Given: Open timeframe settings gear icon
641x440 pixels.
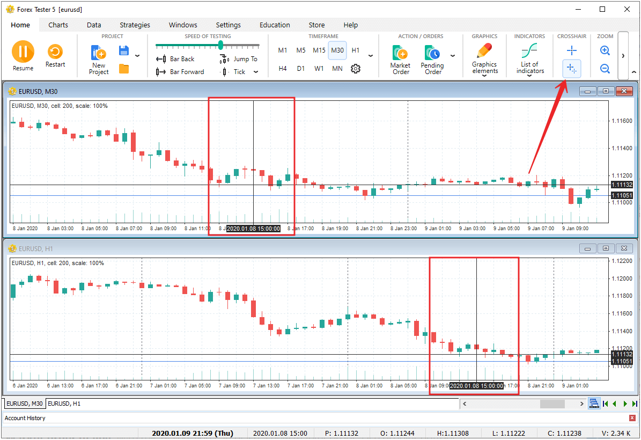Looking at the screenshot, I should 356,69.
